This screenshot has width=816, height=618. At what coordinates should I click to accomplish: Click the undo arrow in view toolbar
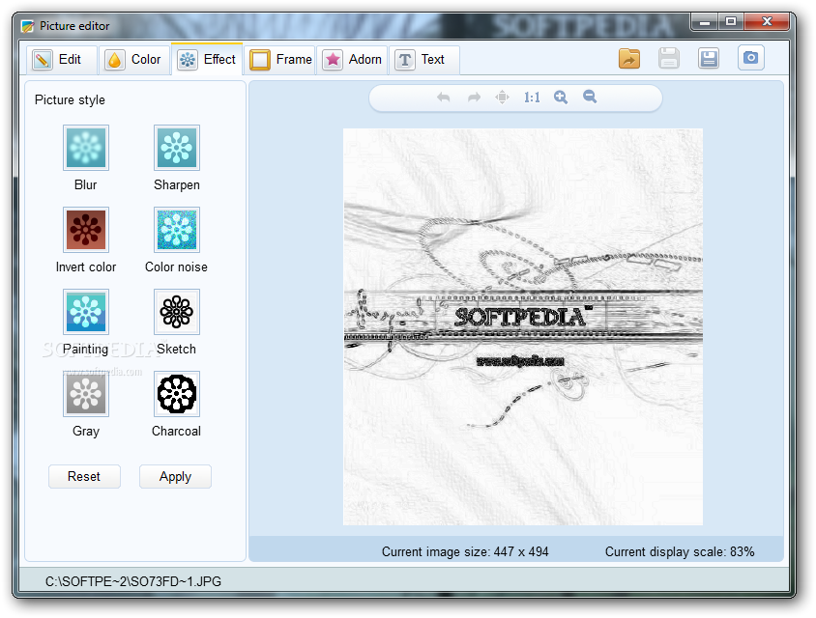(444, 98)
